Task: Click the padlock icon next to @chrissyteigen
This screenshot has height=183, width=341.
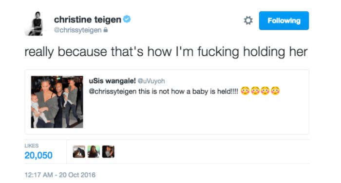Action: point(106,30)
